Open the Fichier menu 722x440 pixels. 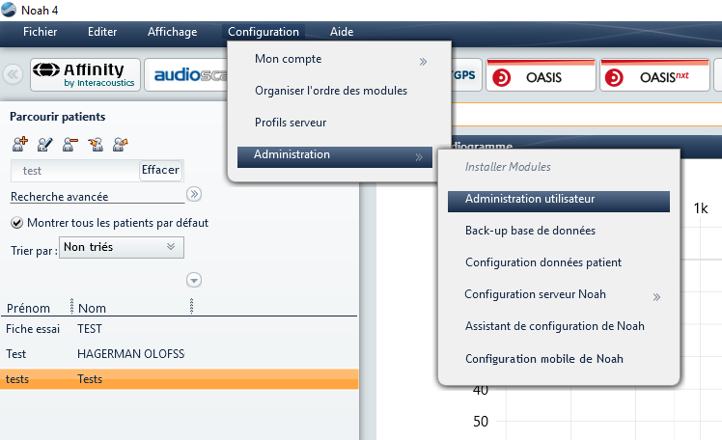point(41,32)
